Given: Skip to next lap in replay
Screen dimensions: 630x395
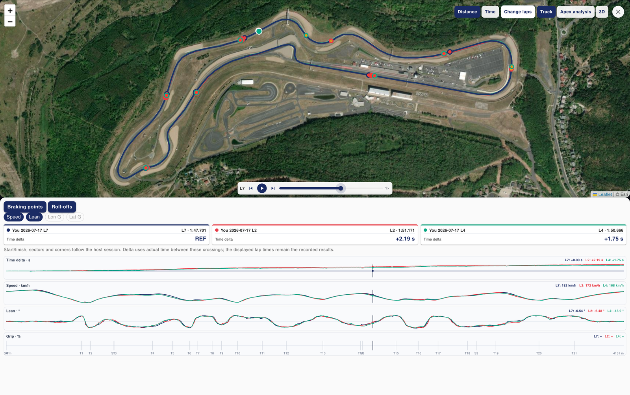Looking at the screenshot, I should coord(273,188).
